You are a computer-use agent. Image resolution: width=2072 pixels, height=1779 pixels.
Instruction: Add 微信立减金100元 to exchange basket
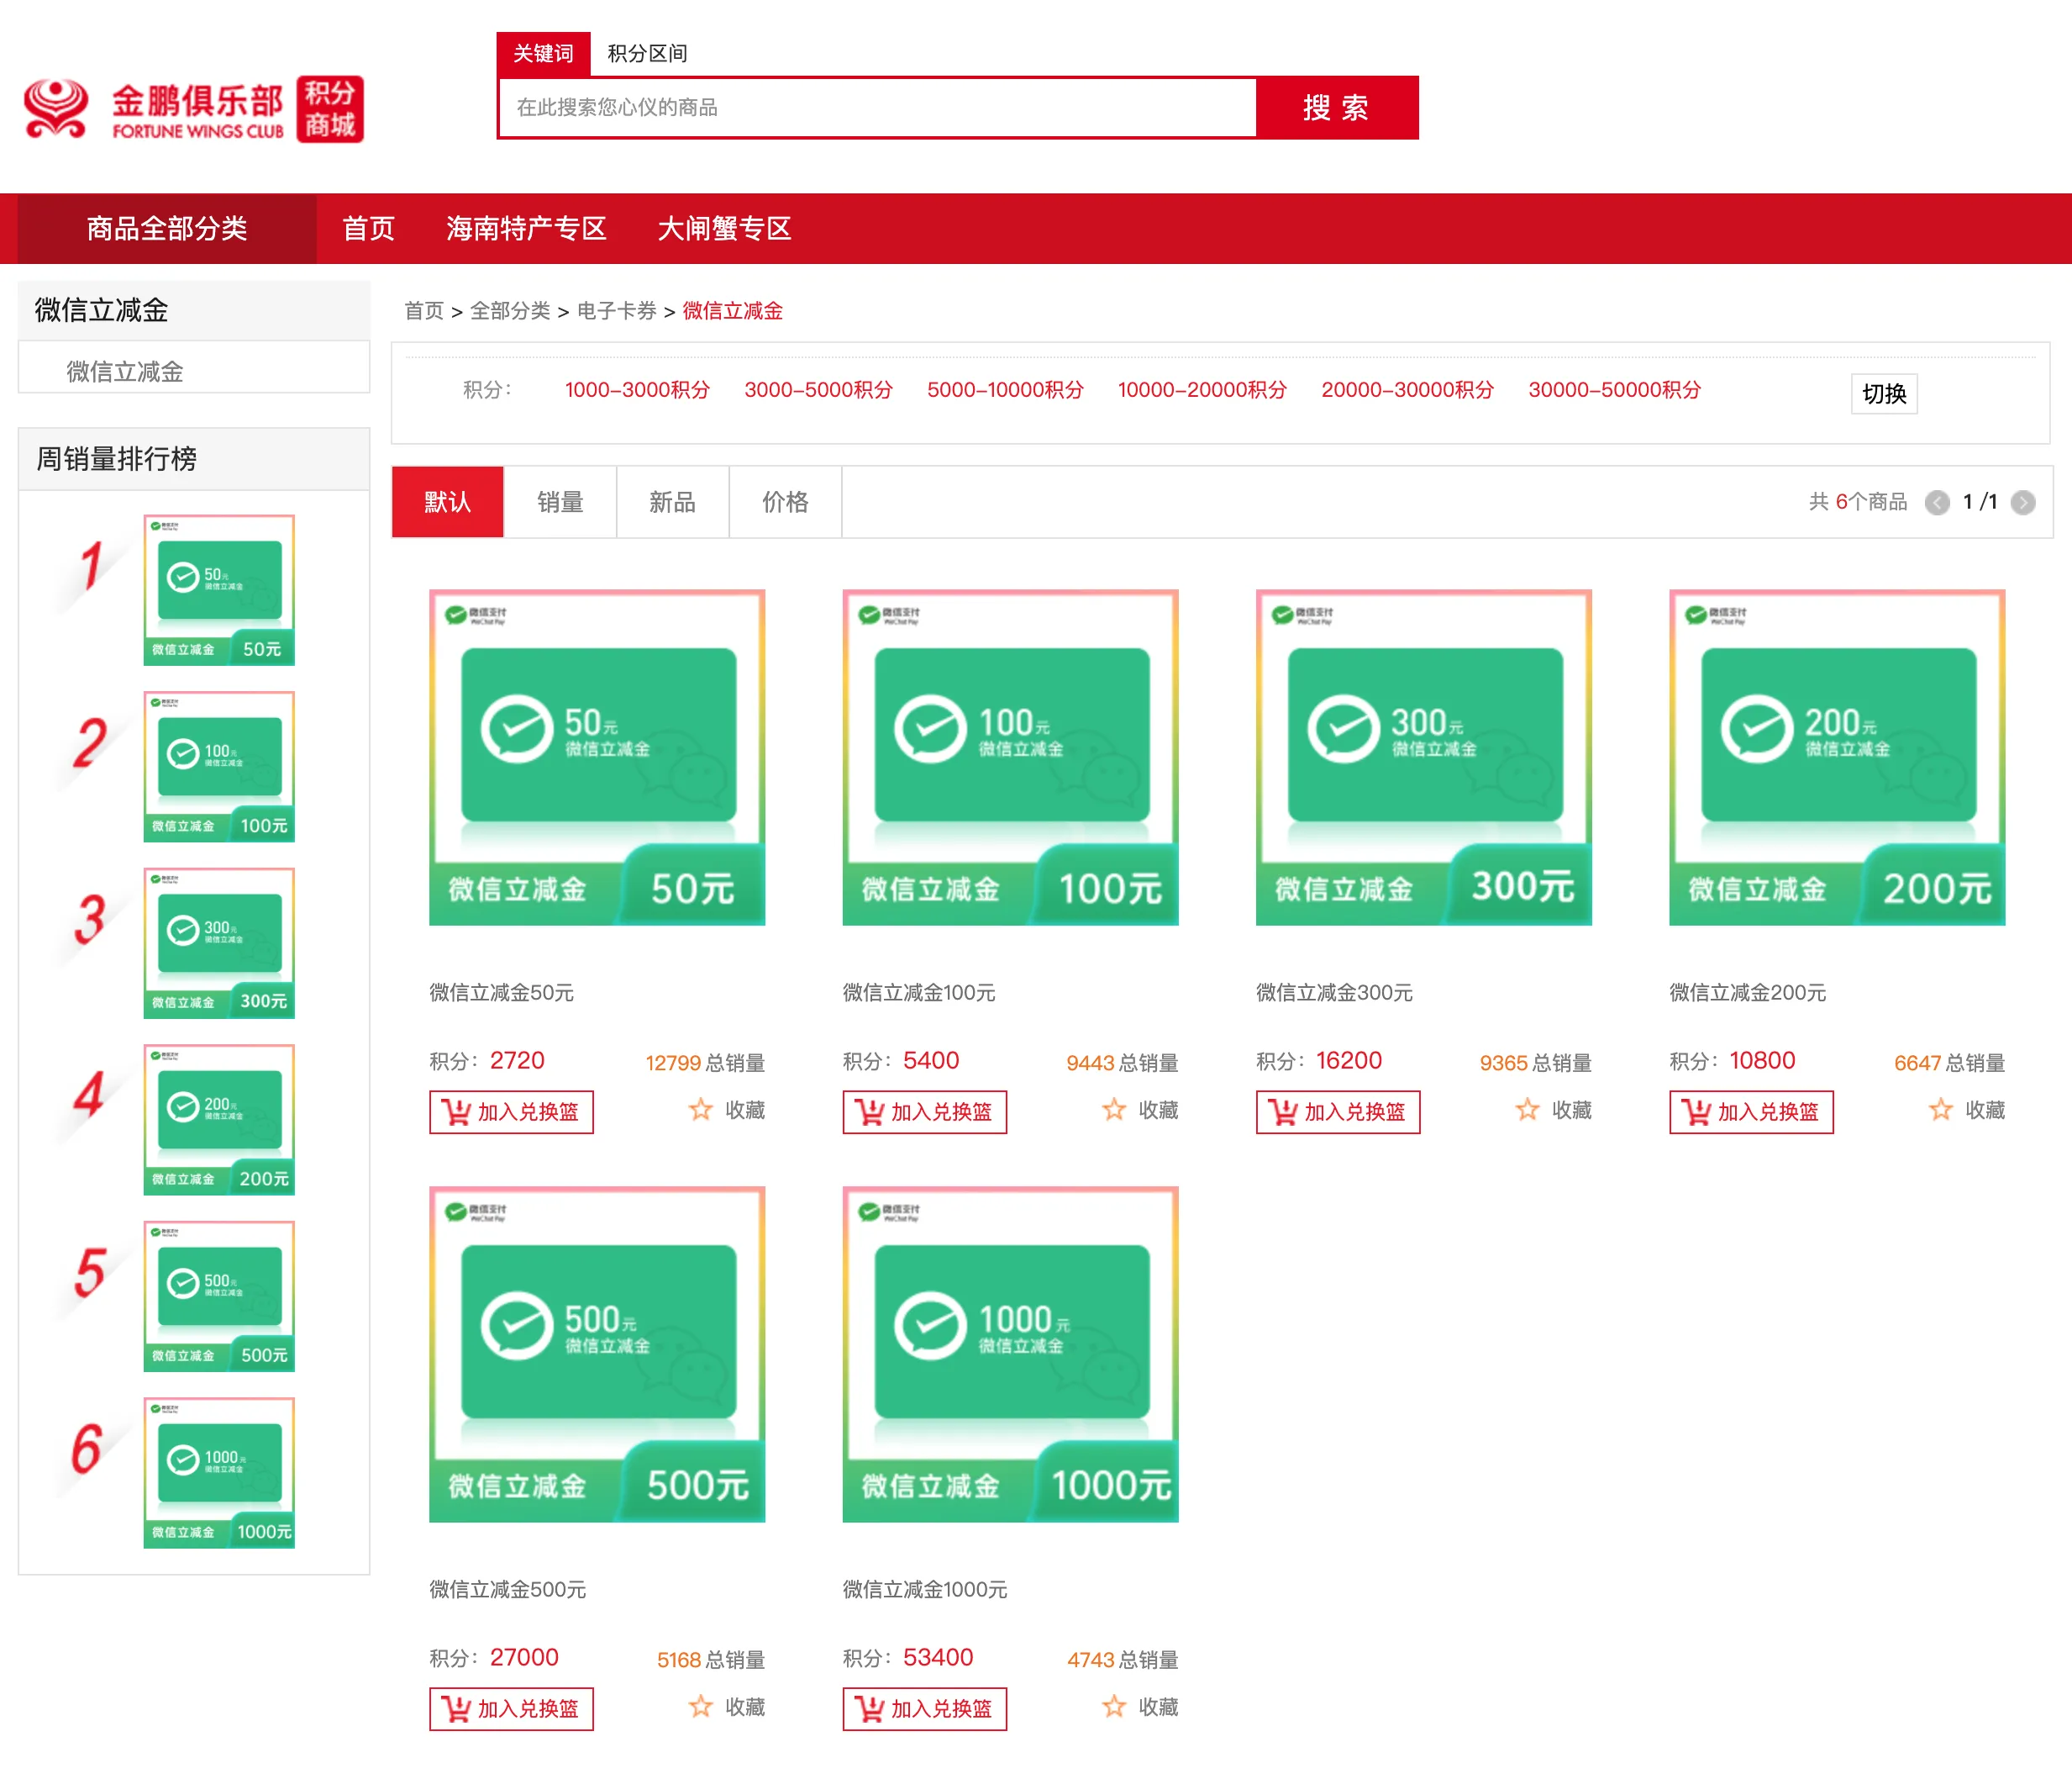(924, 1111)
